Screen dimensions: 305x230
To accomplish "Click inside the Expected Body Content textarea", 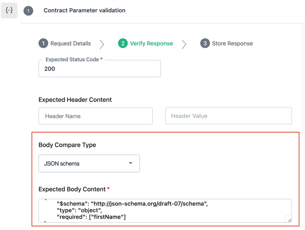I will click(x=163, y=211).
